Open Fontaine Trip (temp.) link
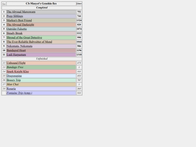The height and width of the screenshot is (147, 196). point(19,93)
